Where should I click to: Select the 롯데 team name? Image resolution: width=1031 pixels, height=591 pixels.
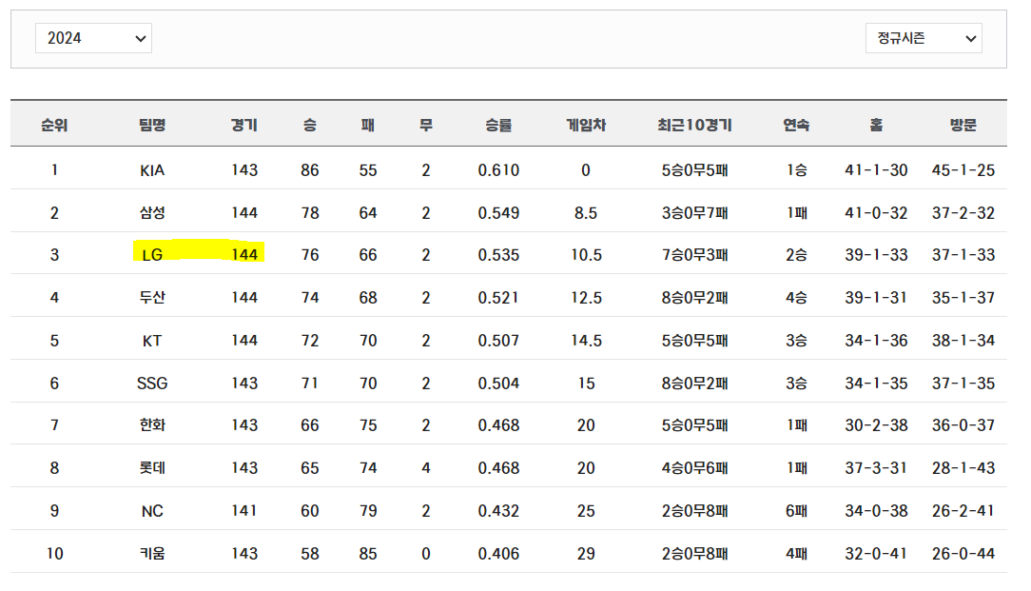(152, 468)
